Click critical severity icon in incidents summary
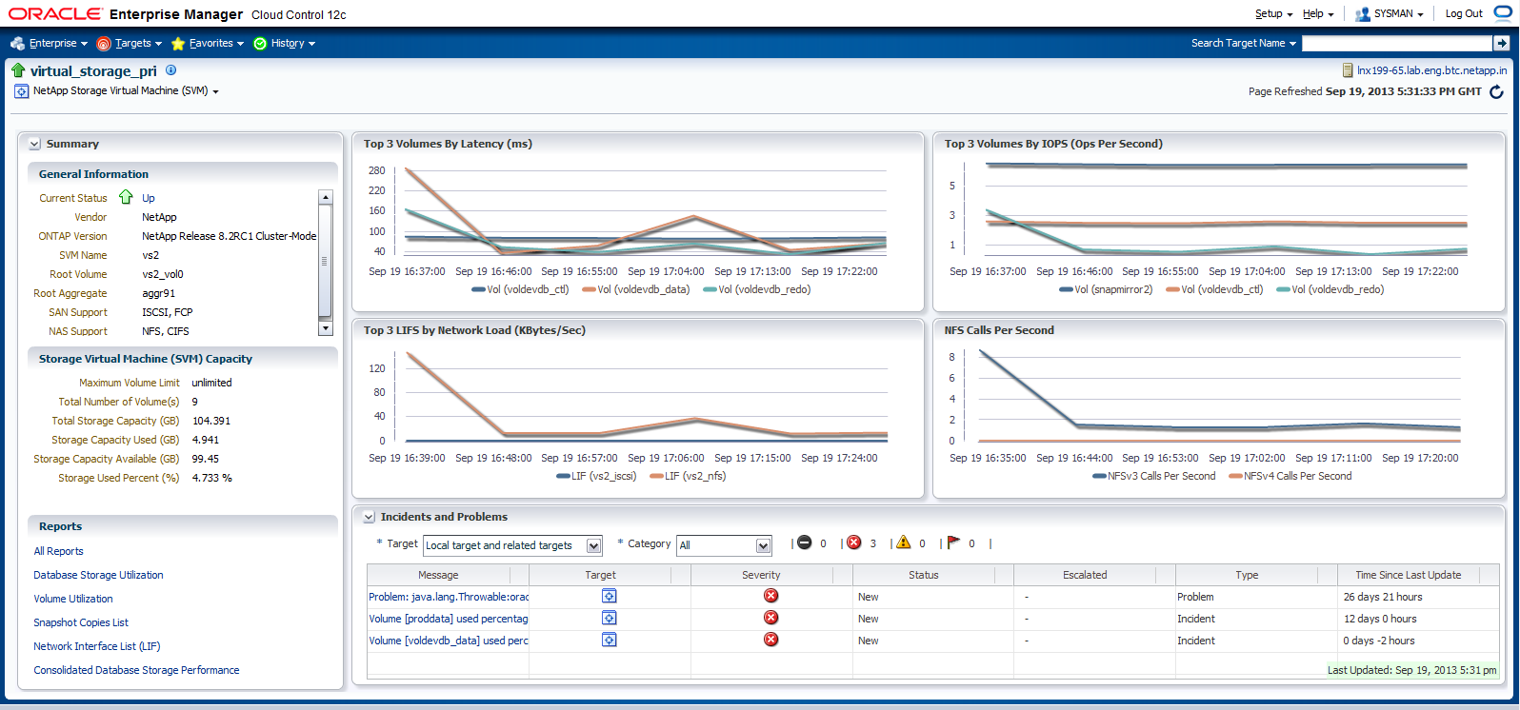Image resolution: width=1520 pixels, height=710 pixels. tap(854, 543)
